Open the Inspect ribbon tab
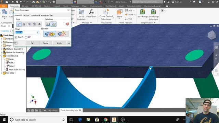The image size is (219, 123). 56,6
